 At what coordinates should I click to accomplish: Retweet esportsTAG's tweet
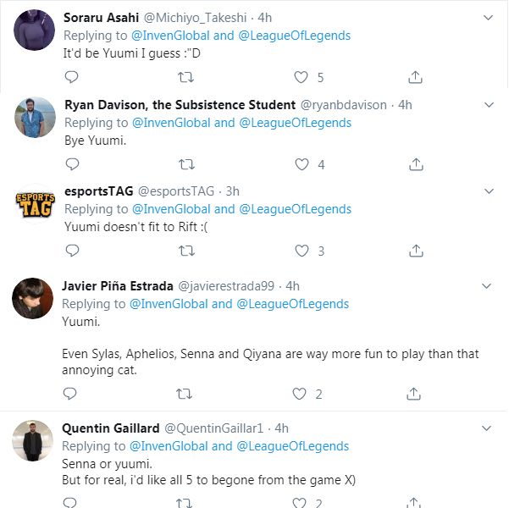coord(186,251)
